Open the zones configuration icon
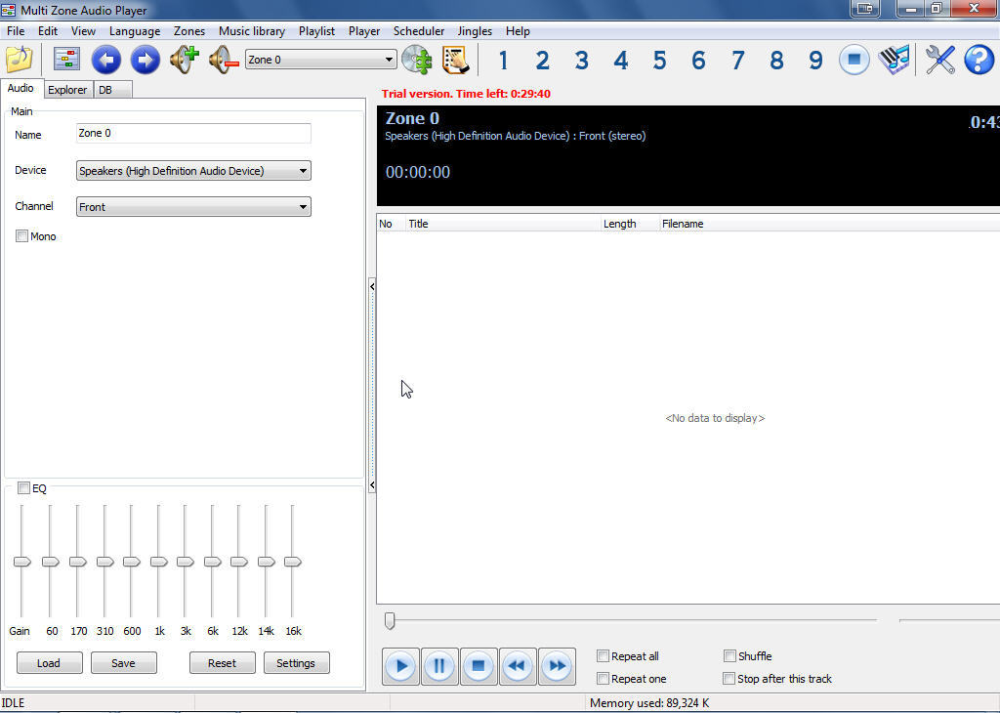The width and height of the screenshot is (1000, 713). pos(65,59)
